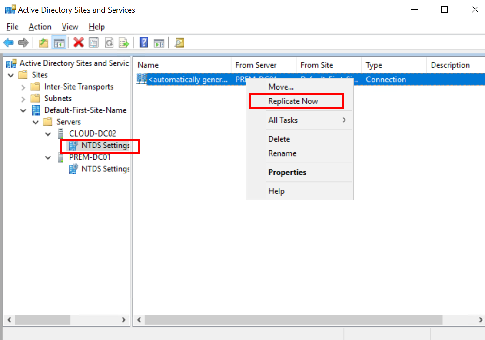
Task: Click list pane scrollbar right arrow
Action: pyautogui.click(x=480, y=320)
